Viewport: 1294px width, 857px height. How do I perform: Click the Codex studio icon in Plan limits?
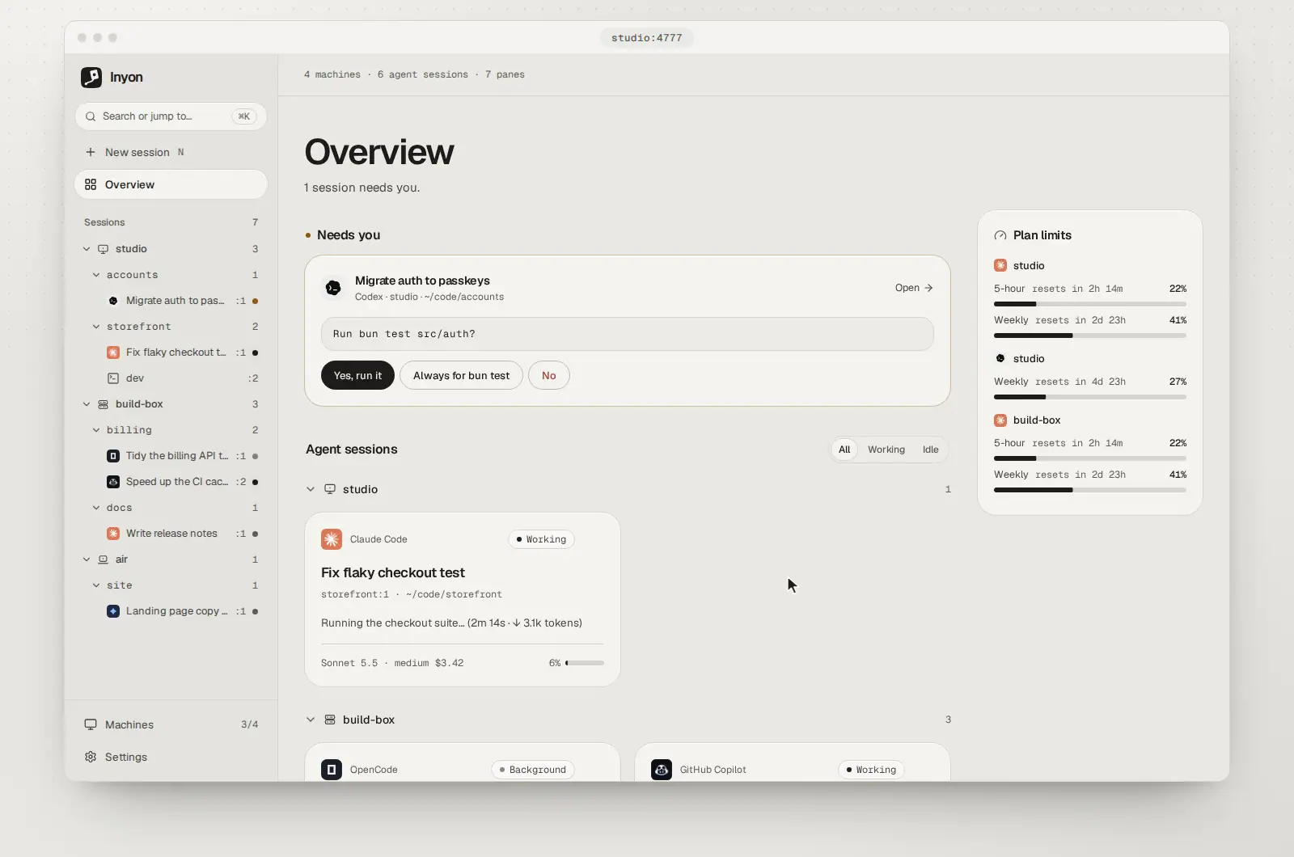[1000, 358]
